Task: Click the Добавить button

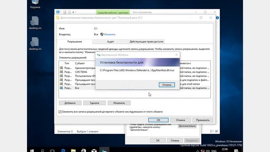Action: click(x=70, y=103)
